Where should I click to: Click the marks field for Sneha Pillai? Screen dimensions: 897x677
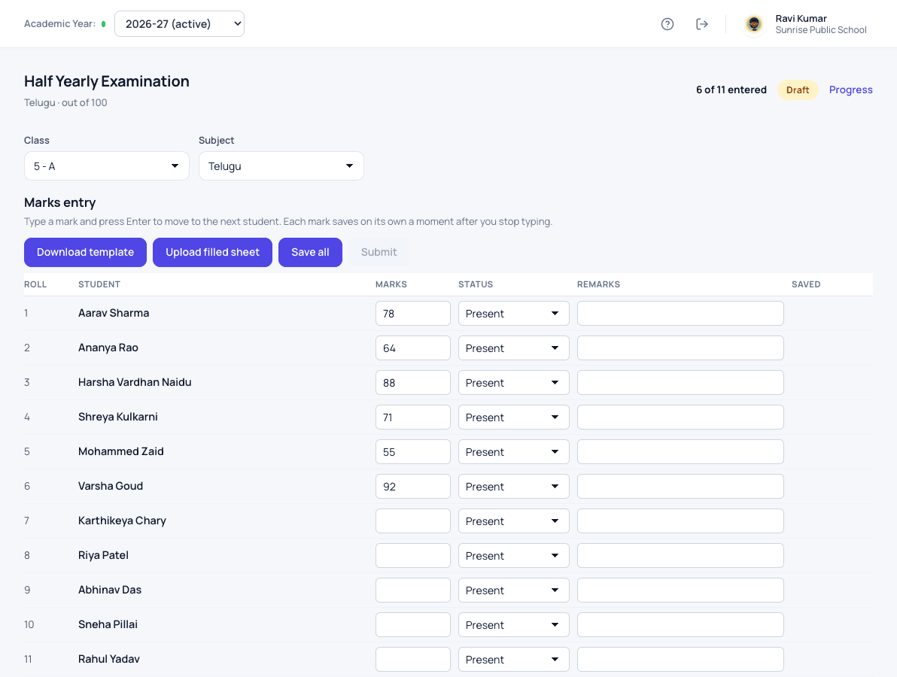tap(413, 625)
